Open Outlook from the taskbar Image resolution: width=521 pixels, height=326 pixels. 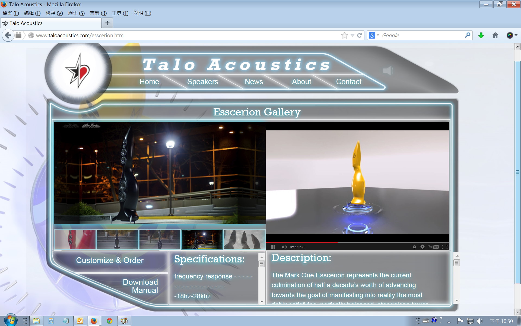[80, 321]
